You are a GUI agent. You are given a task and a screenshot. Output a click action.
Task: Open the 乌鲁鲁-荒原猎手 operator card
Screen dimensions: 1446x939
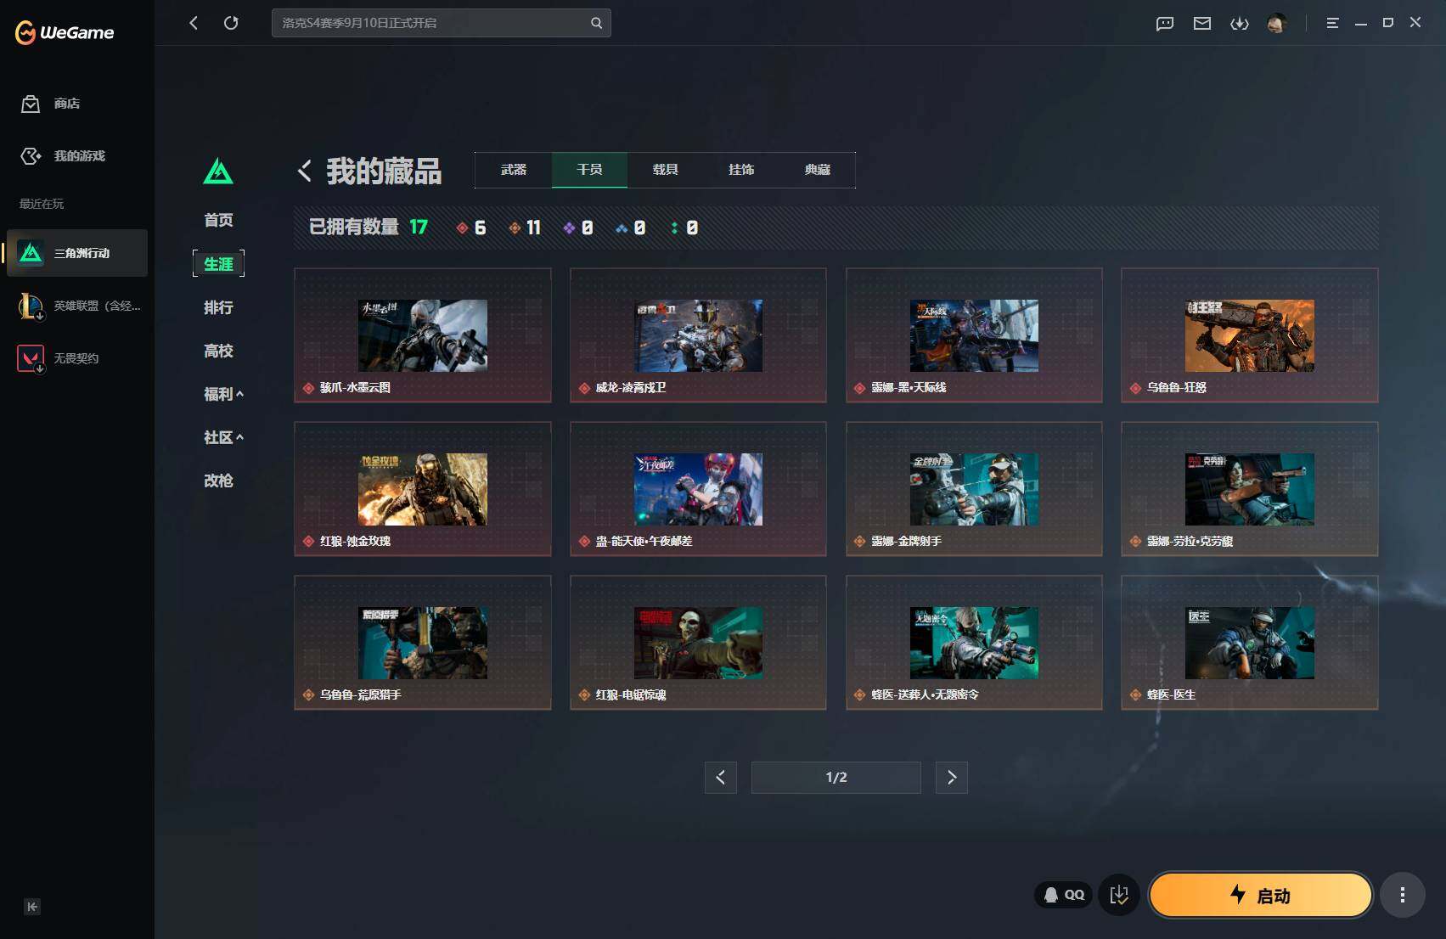(x=423, y=643)
